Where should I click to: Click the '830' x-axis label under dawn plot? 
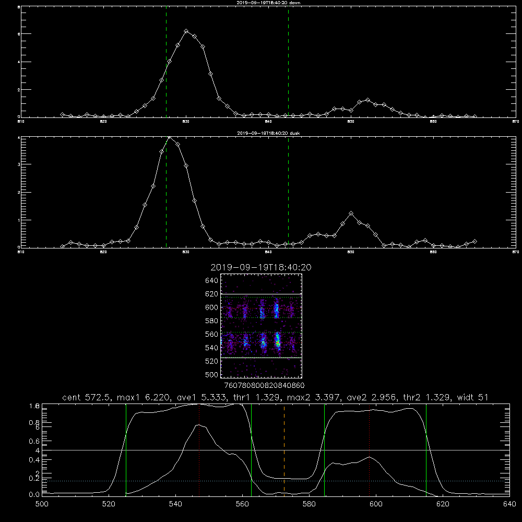pos(186,122)
